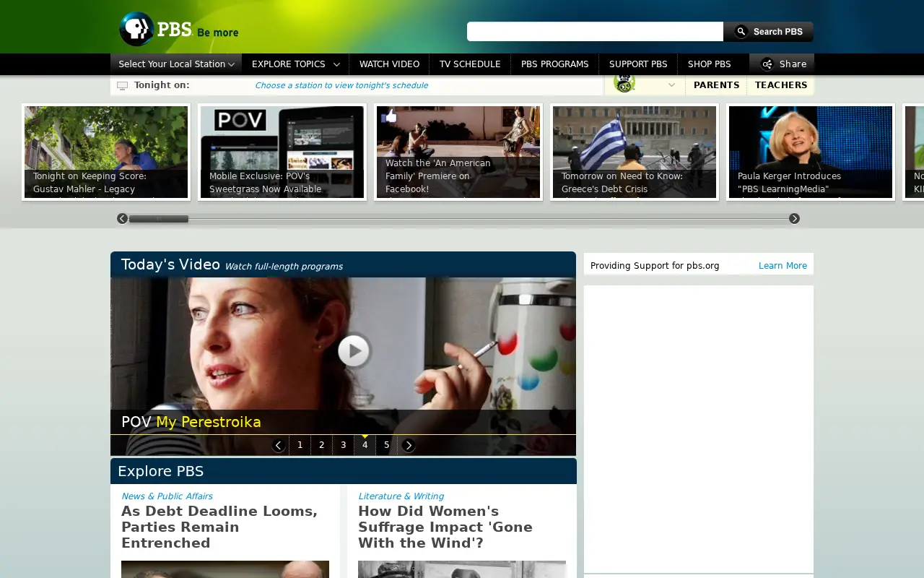Screen dimensions: 924x578
Task: Open POV's Sweetgrass mobile exclusive thumbnail
Action: point(282,152)
